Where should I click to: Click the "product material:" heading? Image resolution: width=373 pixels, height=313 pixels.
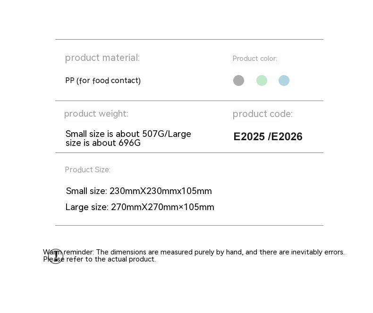point(102,58)
